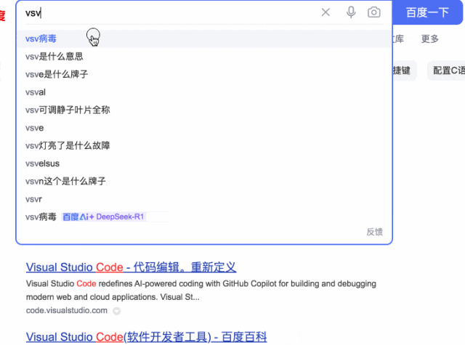Open Visual Studio Code - 代码编辑 result
Viewport: 465px width, 345px height.
131,267
